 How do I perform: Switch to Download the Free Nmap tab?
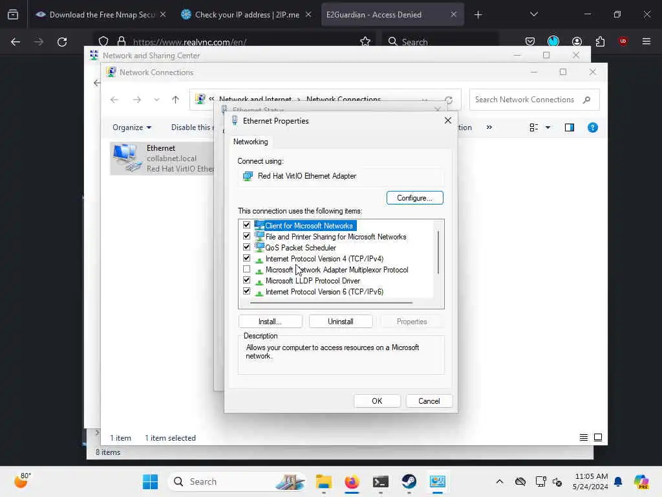click(100, 14)
